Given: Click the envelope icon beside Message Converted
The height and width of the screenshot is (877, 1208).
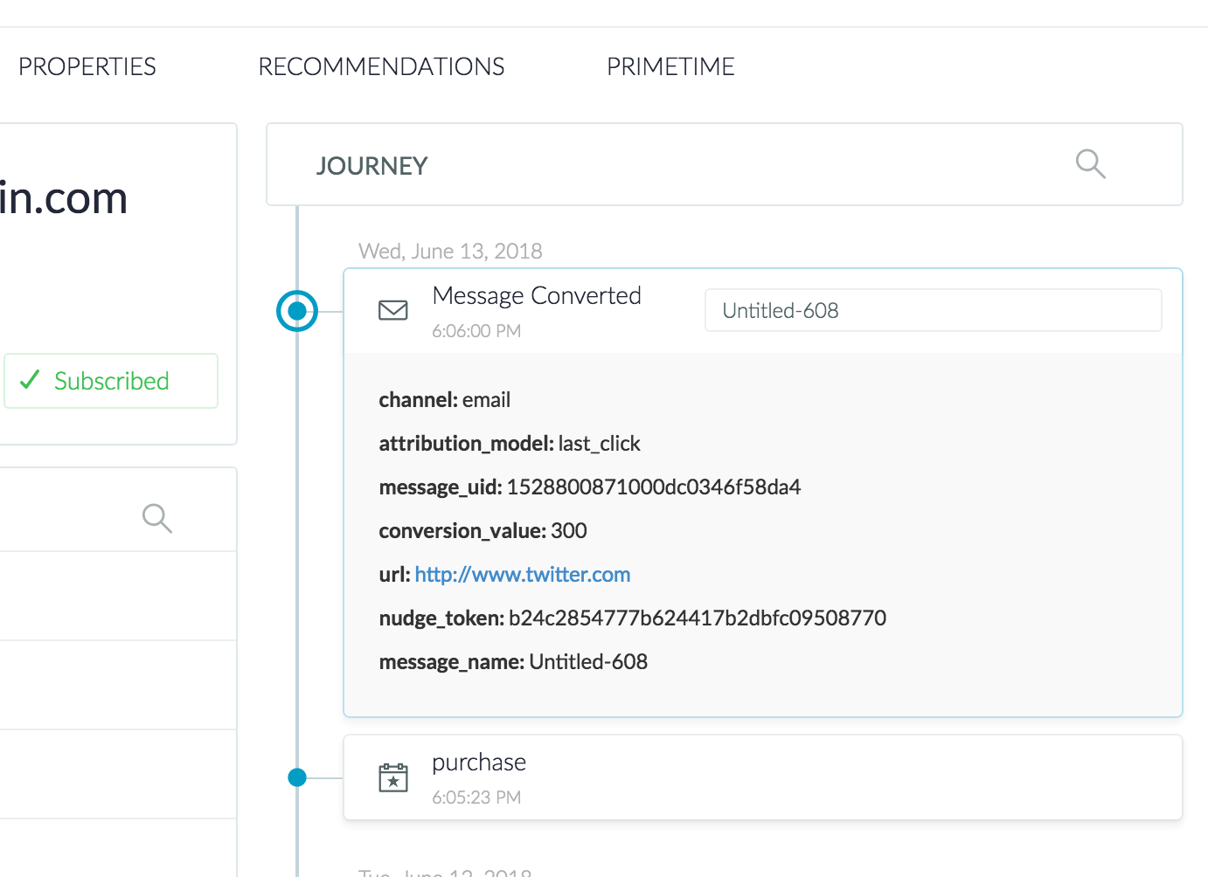Looking at the screenshot, I should (392, 310).
